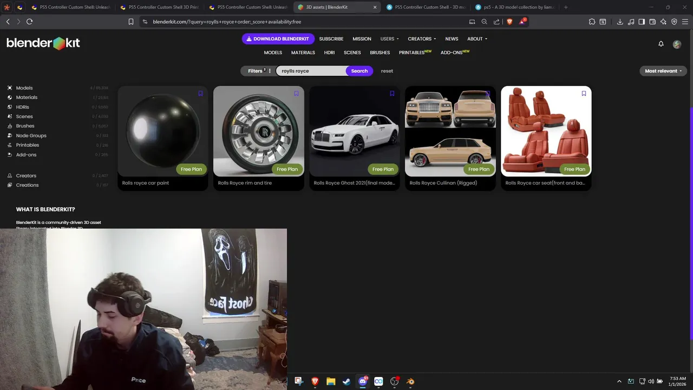The image size is (693, 390).
Task: Open Rolls Royce Cullinan (Rigged) thumbnail
Action: tap(450, 131)
